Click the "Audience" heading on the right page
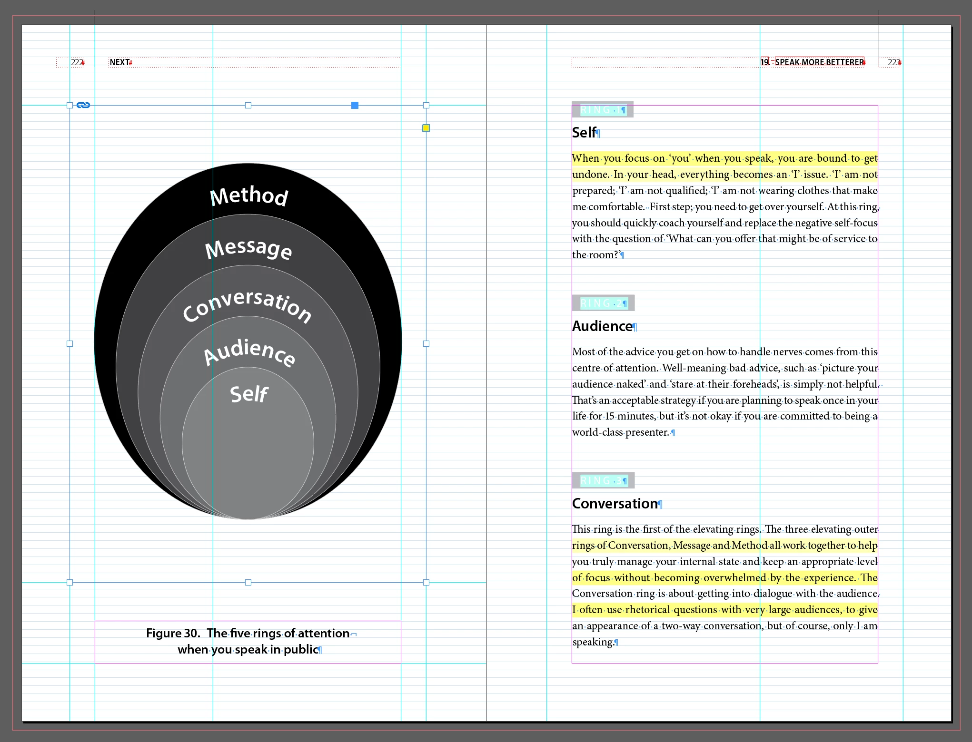 (x=602, y=326)
